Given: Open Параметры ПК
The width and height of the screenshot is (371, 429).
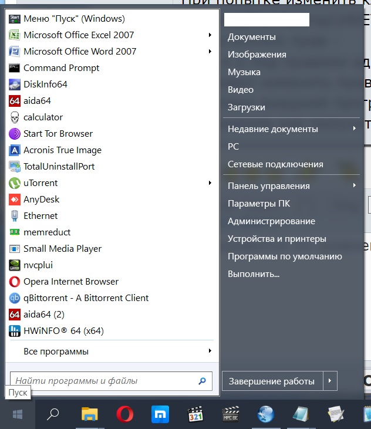Looking at the screenshot, I should pyautogui.click(x=259, y=204).
